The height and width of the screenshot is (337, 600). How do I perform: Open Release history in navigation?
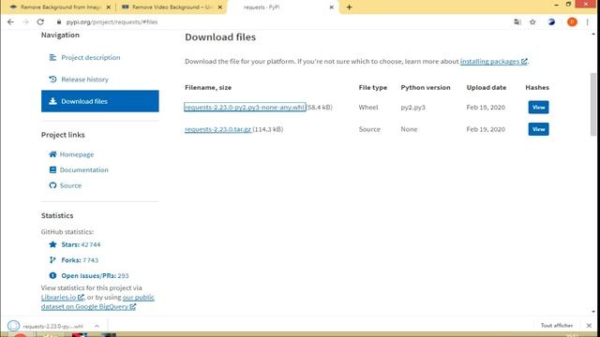pyautogui.click(x=84, y=80)
